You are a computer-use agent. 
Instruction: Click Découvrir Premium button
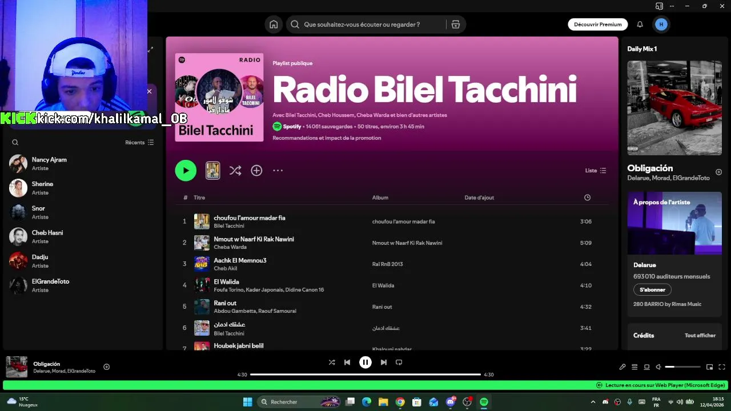pos(597,25)
